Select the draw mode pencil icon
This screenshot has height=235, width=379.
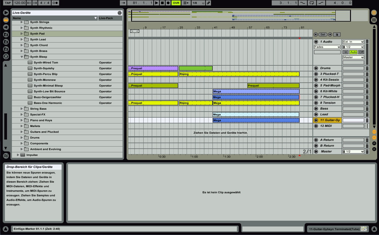[x=208, y=3]
